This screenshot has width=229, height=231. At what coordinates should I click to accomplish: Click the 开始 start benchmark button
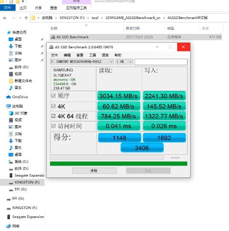click(94, 171)
